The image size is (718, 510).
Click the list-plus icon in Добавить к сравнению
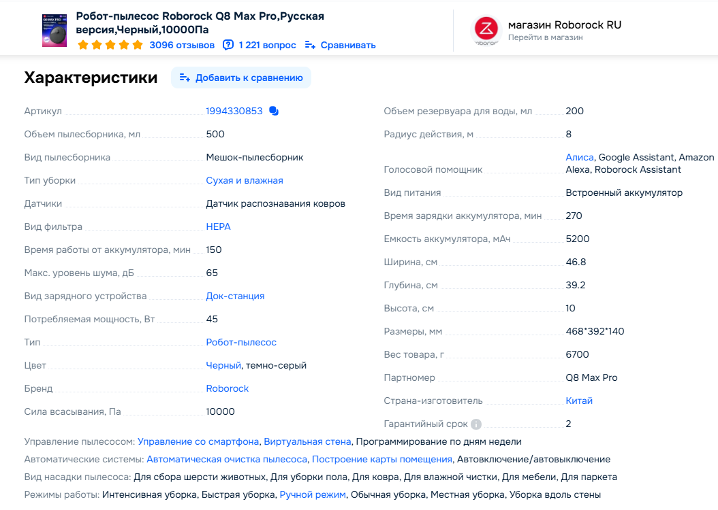pos(185,78)
